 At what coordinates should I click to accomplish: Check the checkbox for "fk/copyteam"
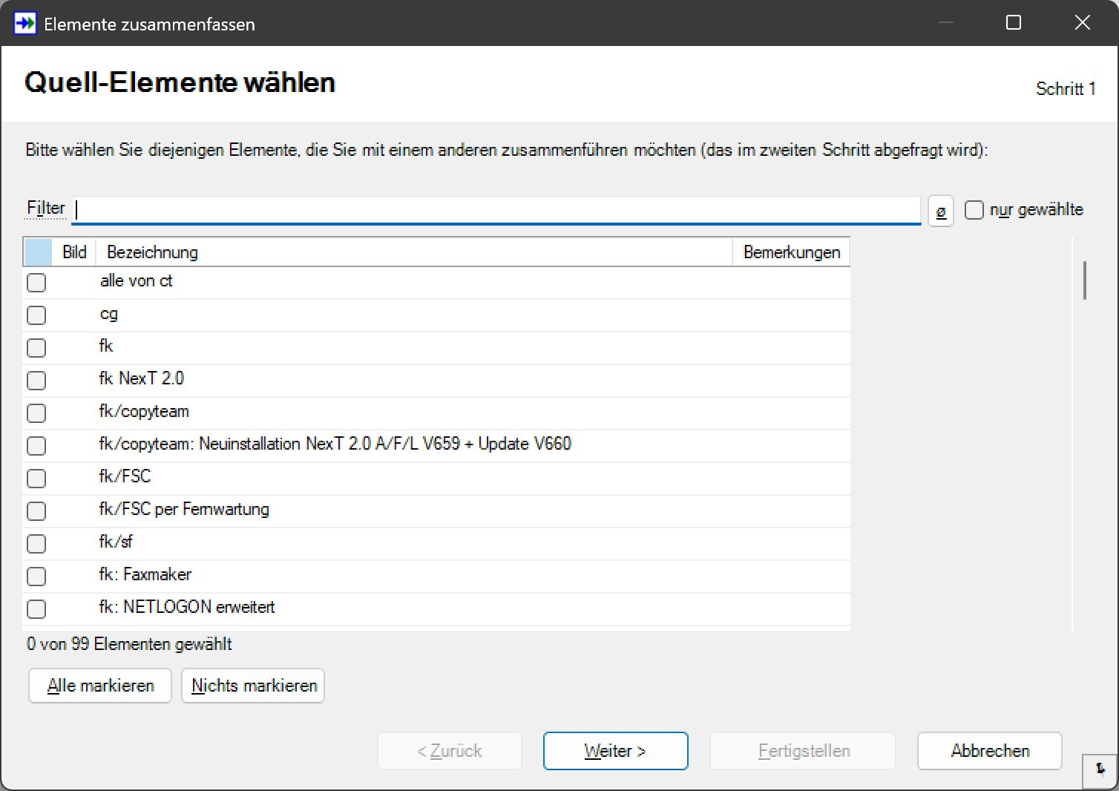point(36,413)
